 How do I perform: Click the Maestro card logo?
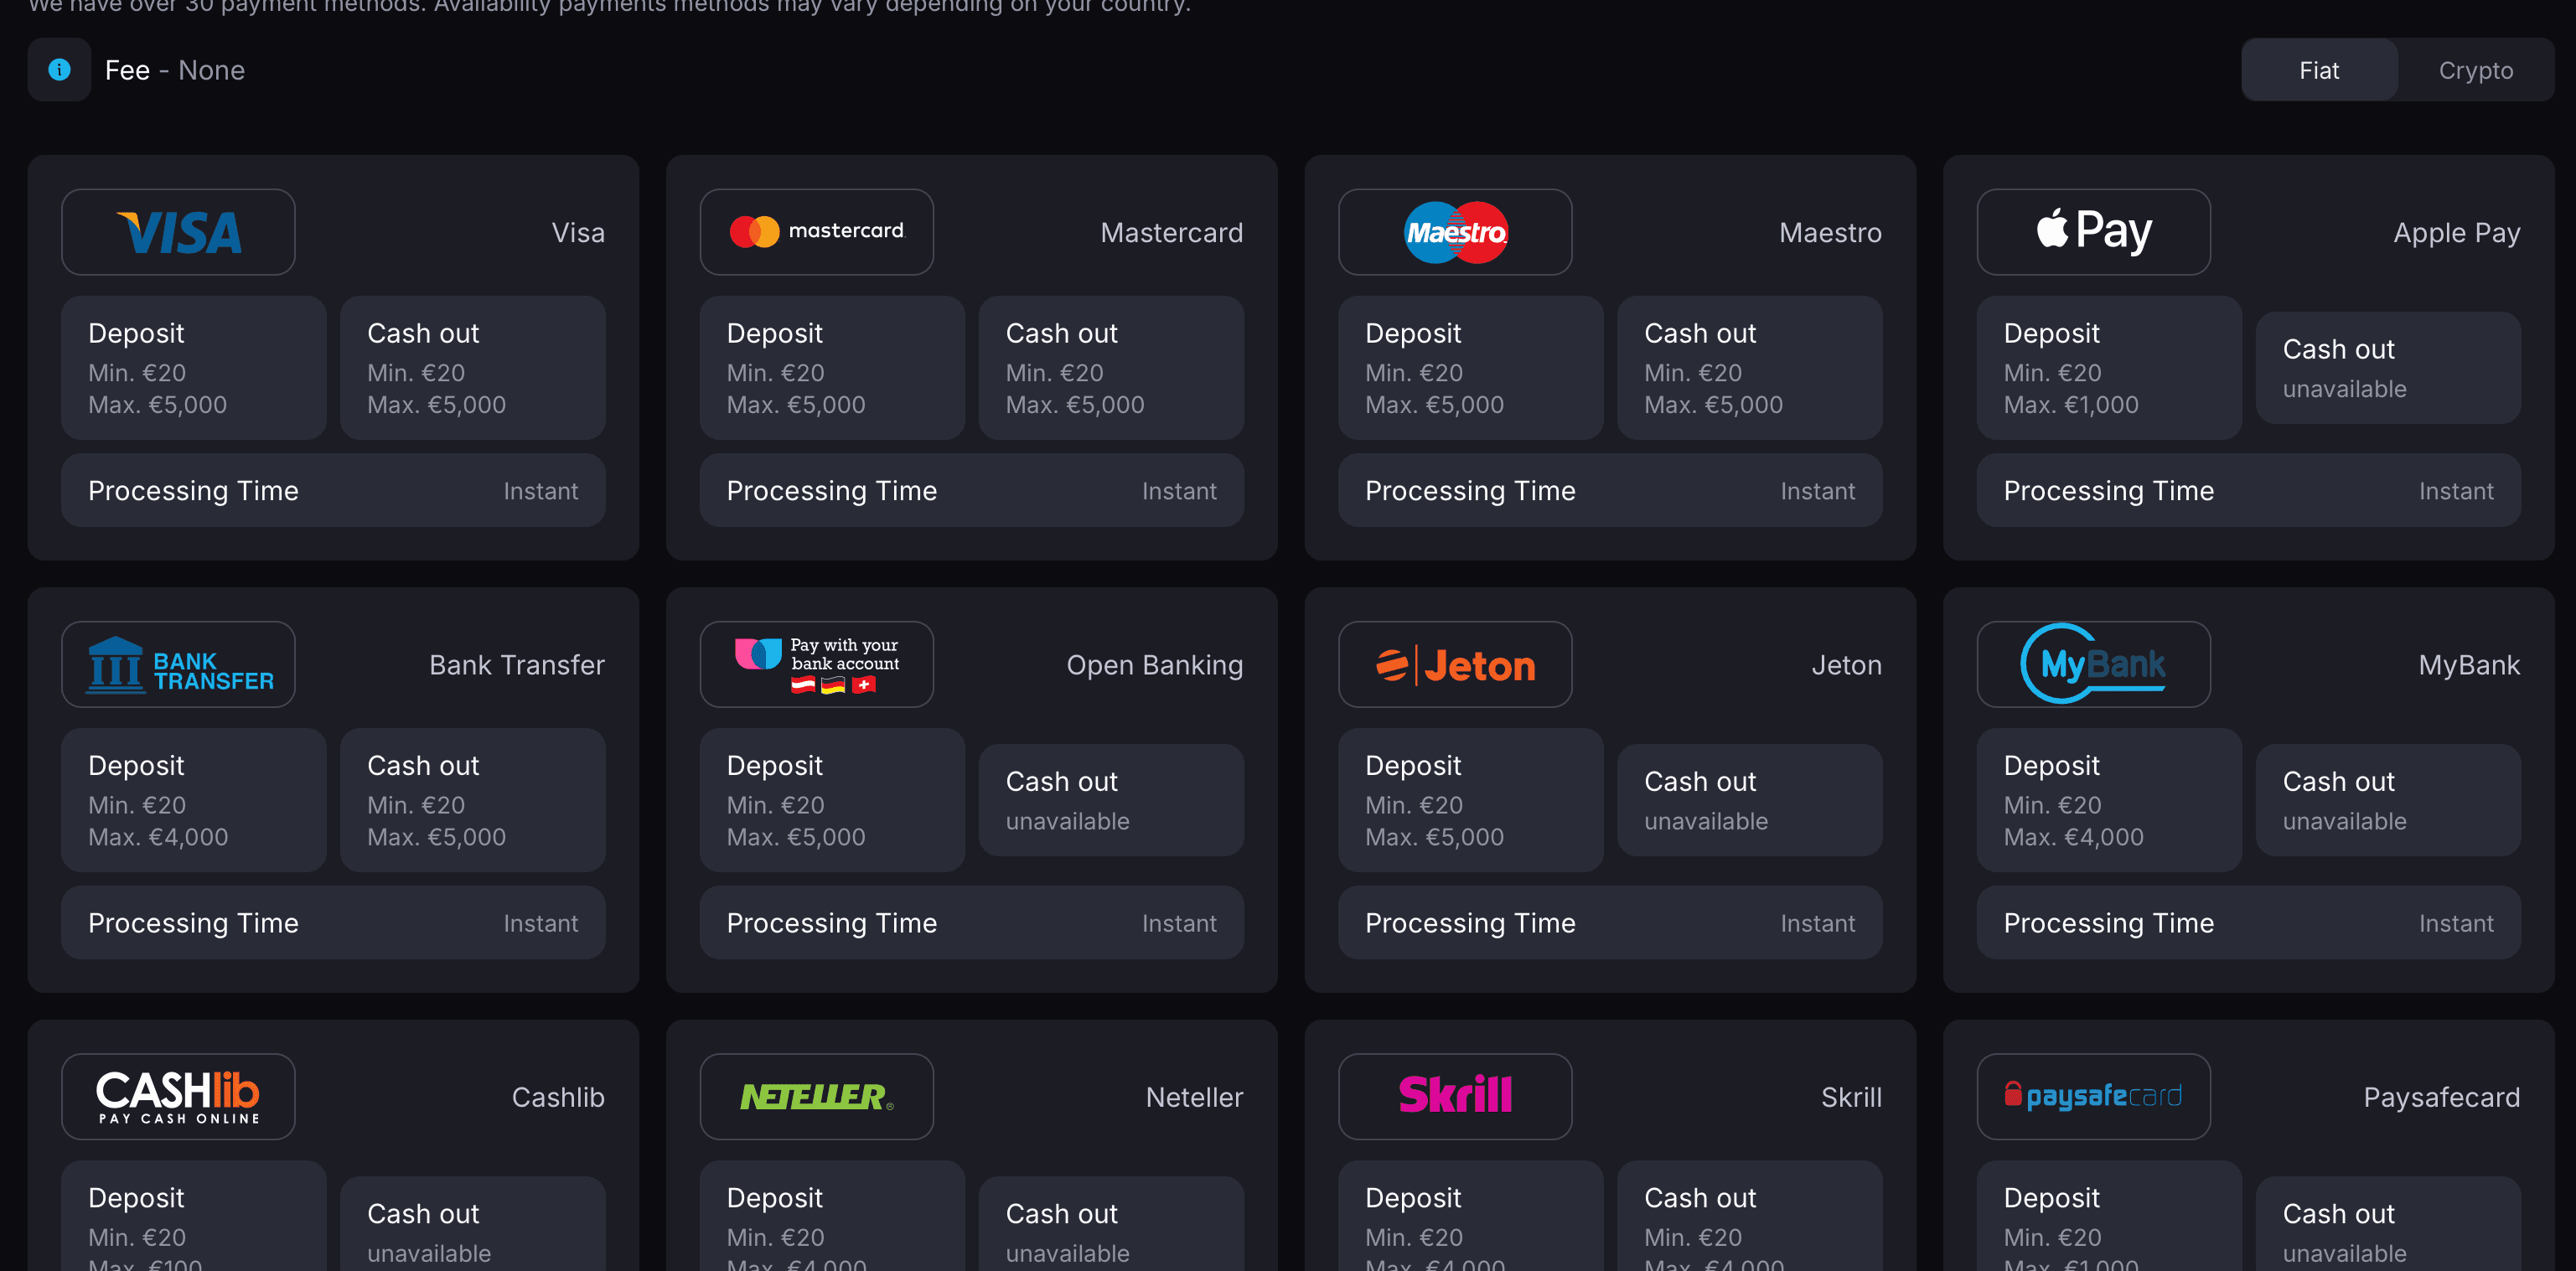click(x=1455, y=232)
